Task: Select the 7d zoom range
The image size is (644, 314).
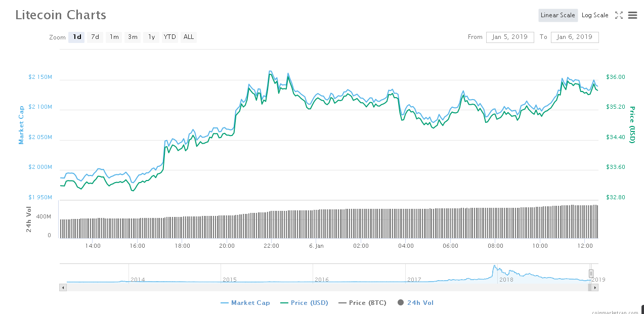Action: tap(95, 37)
